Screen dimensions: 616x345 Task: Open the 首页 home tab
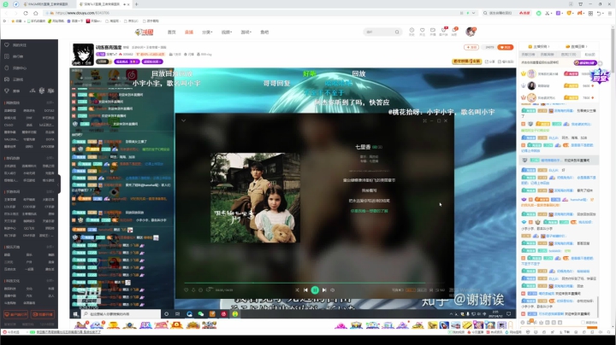(172, 32)
